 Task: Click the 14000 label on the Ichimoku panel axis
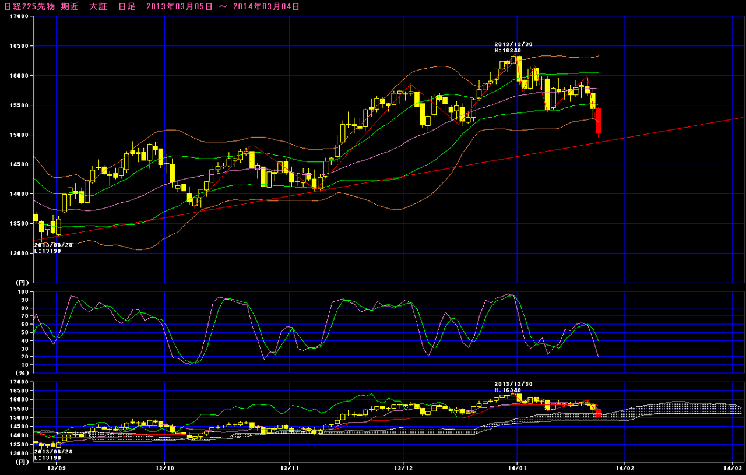(x=20, y=435)
